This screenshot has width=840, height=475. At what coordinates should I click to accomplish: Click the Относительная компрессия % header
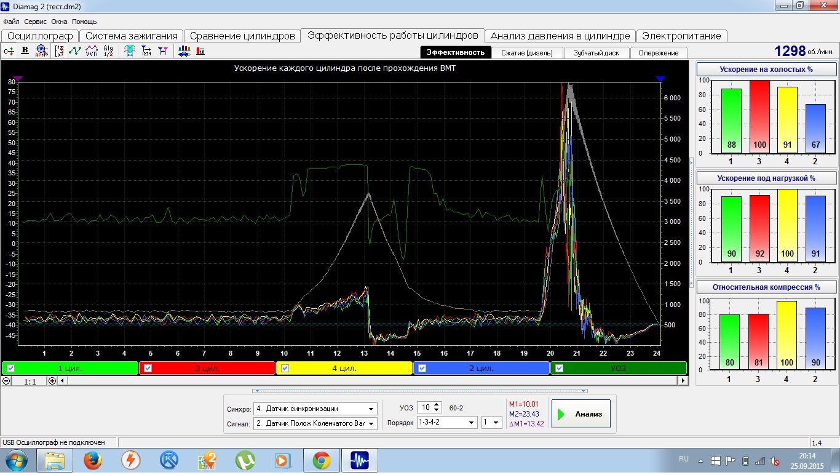coord(766,287)
